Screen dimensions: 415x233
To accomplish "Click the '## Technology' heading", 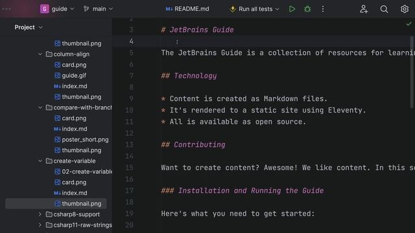I will [189, 76].
